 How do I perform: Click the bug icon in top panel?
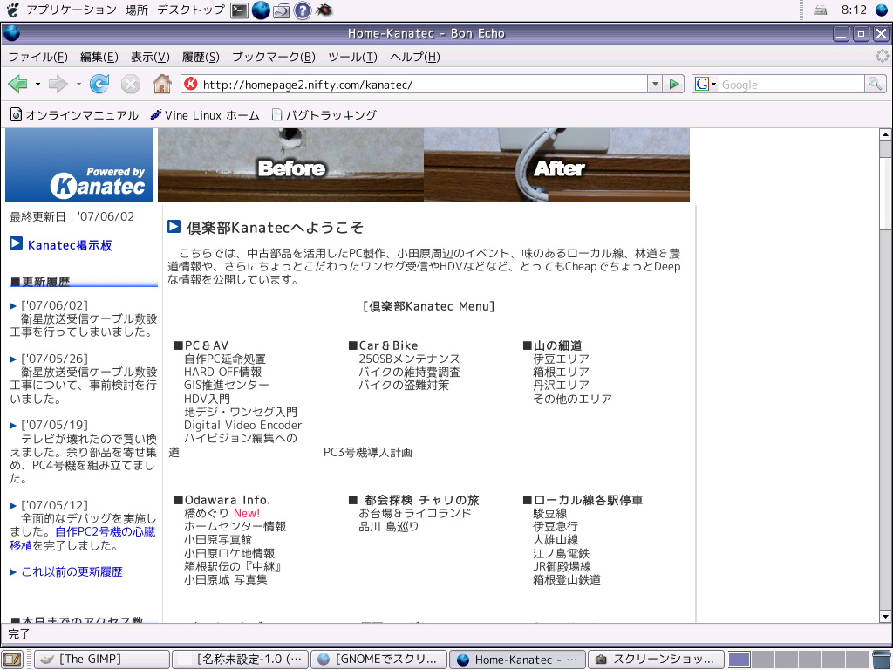pos(324,10)
